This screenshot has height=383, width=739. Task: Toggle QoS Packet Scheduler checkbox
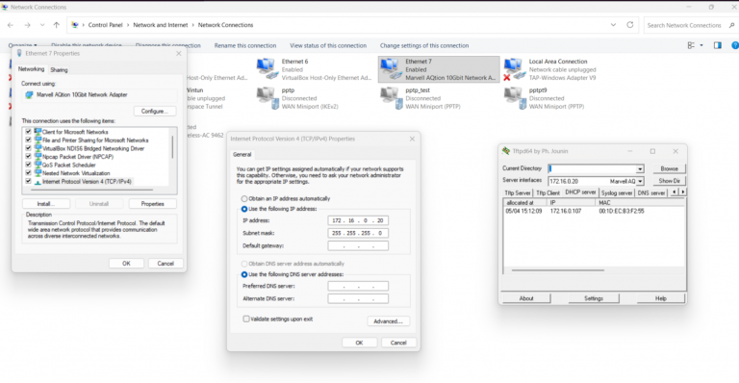[28, 165]
